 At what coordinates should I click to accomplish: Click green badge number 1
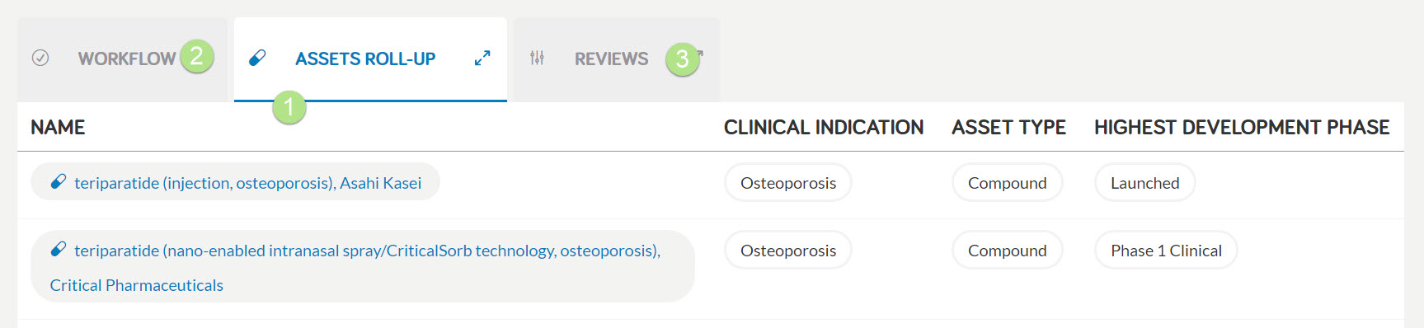coord(289,107)
